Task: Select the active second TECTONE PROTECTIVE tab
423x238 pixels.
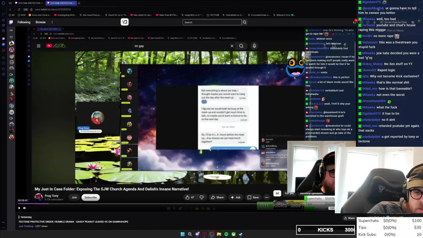Action: click(x=60, y=3)
